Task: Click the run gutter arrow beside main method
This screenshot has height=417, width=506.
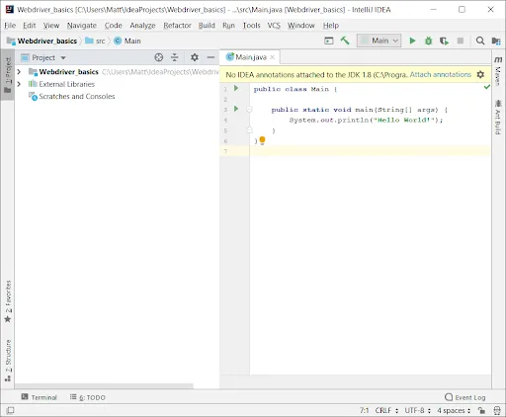Action: click(236, 109)
